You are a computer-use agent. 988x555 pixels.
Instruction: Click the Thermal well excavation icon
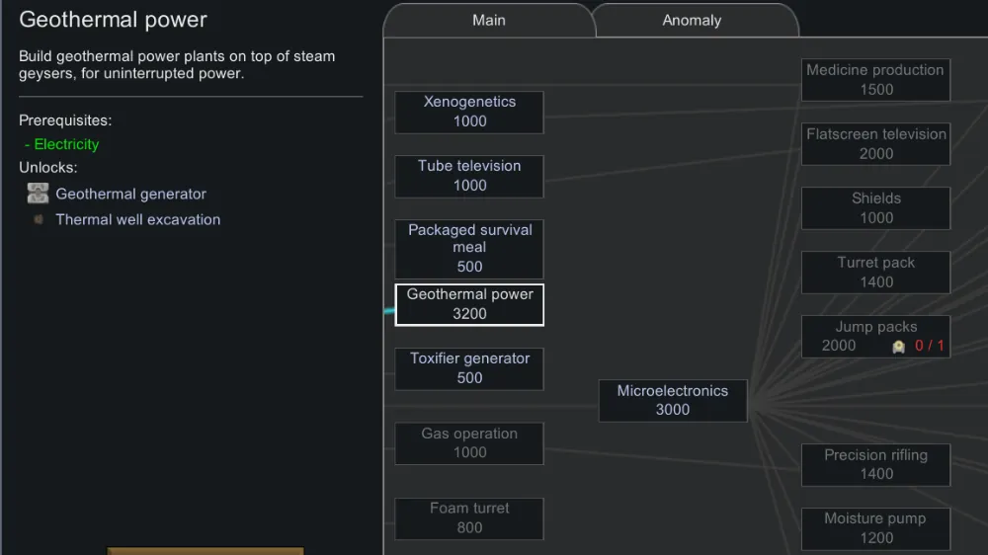pos(39,219)
